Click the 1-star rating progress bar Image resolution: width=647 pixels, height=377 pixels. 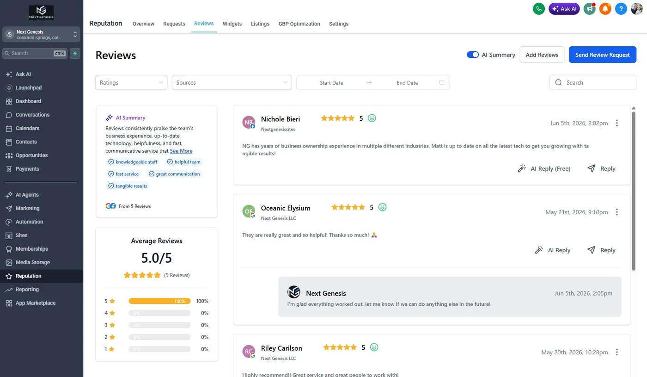(x=159, y=349)
